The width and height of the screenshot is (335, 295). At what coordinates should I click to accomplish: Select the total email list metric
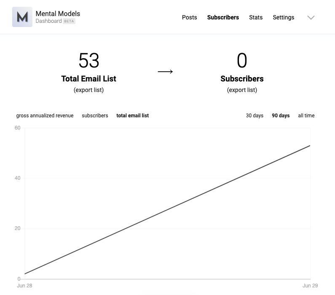(132, 116)
